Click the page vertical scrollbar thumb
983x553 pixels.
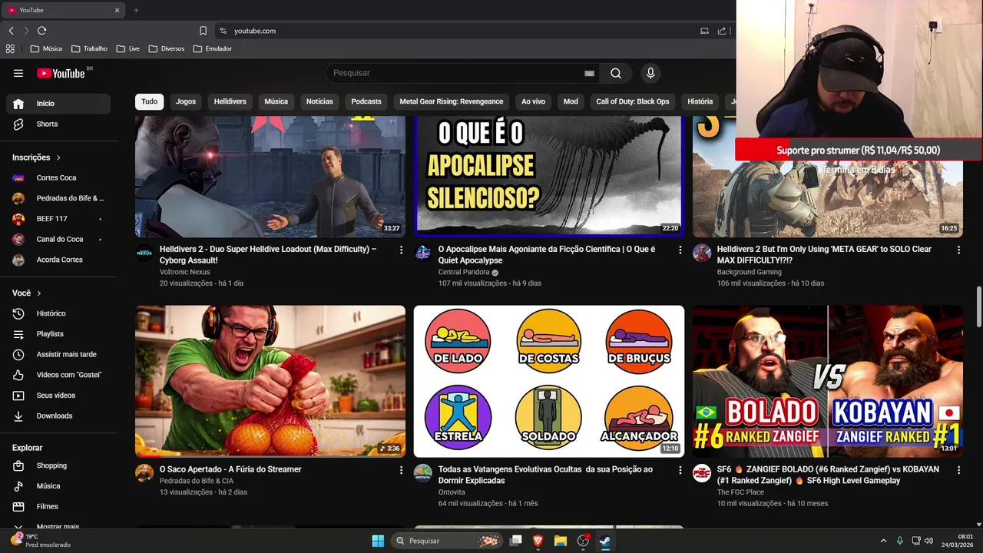coord(978,307)
